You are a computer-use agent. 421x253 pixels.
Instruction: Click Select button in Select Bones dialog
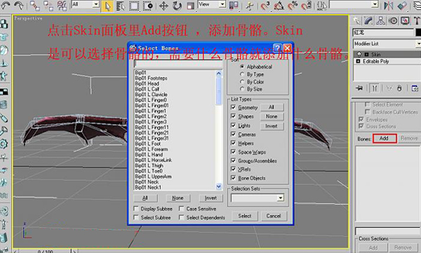point(245,216)
